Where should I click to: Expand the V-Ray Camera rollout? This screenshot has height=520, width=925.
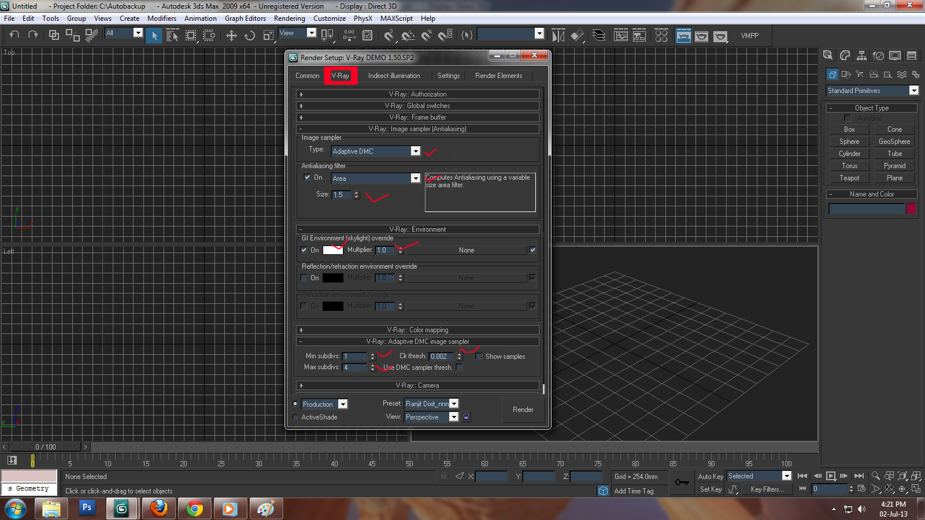tap(417, 385)
